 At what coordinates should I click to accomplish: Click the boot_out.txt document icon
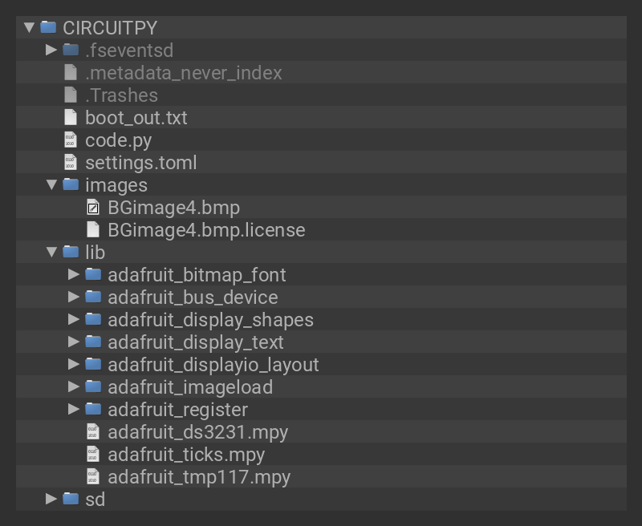pos(71,118)
